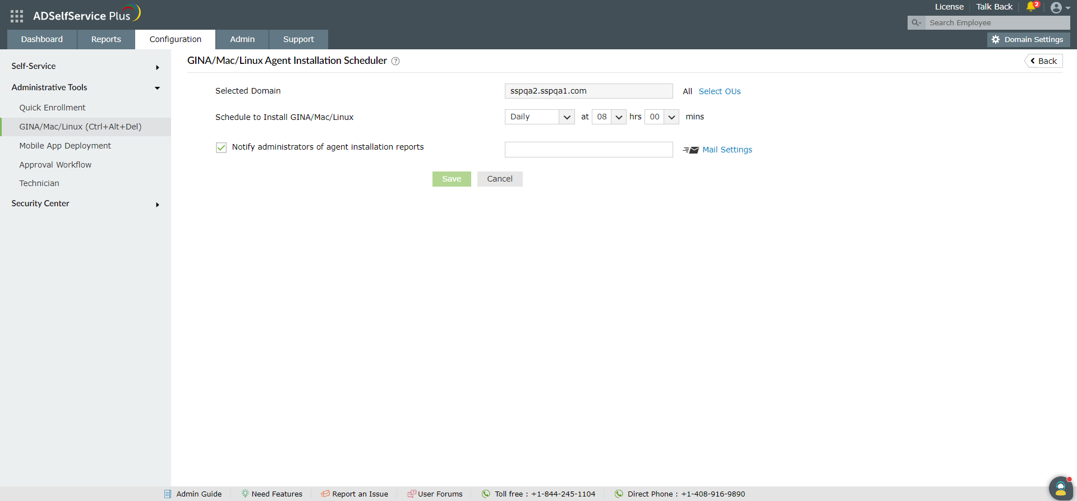Expand the Security Center section
This screenshot has height=501, width=1077.
click(x=85, y=203)
